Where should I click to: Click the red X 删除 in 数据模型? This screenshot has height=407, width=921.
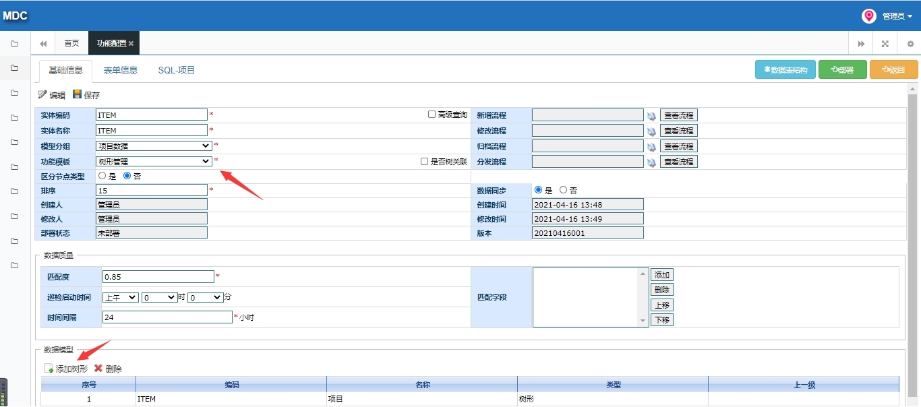coord(108,369)
